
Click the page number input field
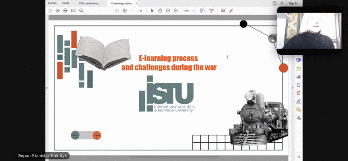[x=133, y=10]
